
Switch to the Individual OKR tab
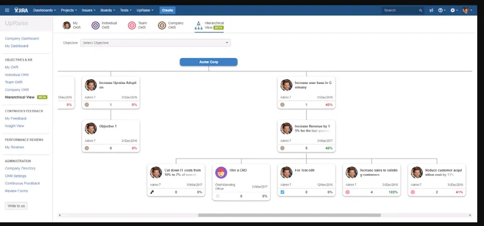point(104,25)
